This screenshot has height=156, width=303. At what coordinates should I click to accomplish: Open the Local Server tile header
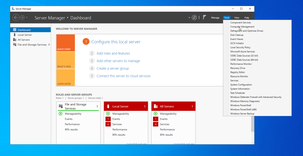126,106
